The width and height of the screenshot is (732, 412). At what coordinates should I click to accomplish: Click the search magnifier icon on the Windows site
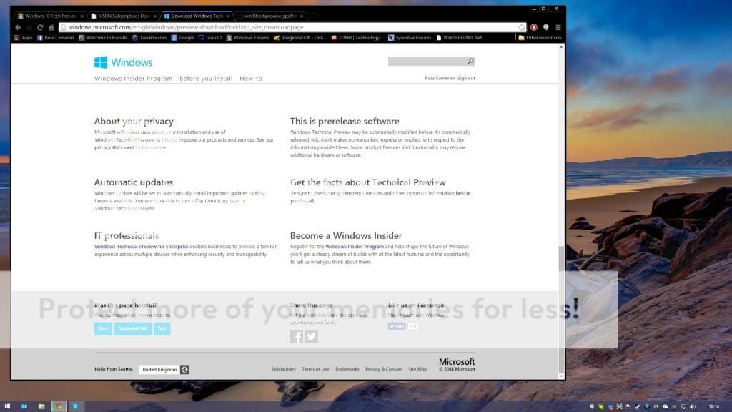pyautogui.click(x=470, y=62)
